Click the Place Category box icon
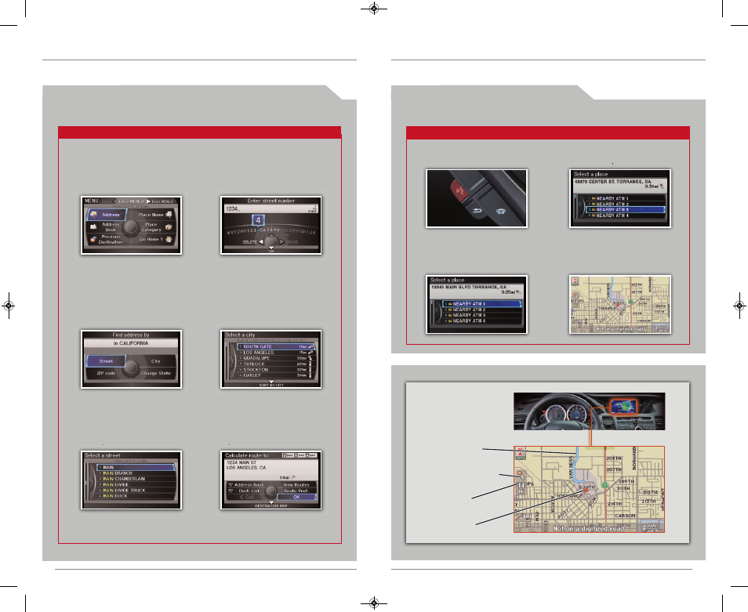 tap(169, 227)
